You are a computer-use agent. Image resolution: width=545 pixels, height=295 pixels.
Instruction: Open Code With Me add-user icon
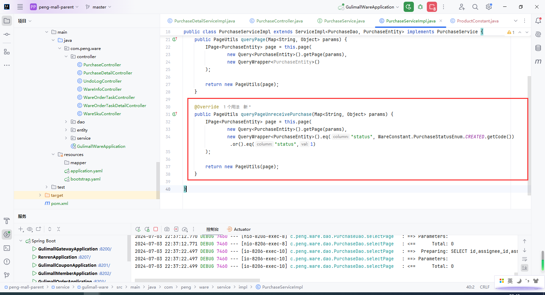tap(462, 7)
